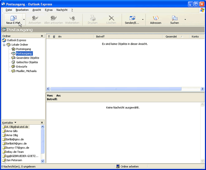The image size is (206, 170).
Task: Open the Neue E-Mail dropdown arrow
Action: [24, 20]
